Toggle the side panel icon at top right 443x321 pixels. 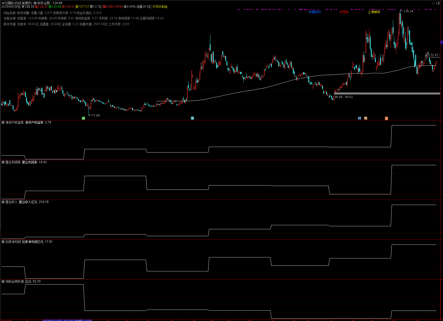[438, 3]
